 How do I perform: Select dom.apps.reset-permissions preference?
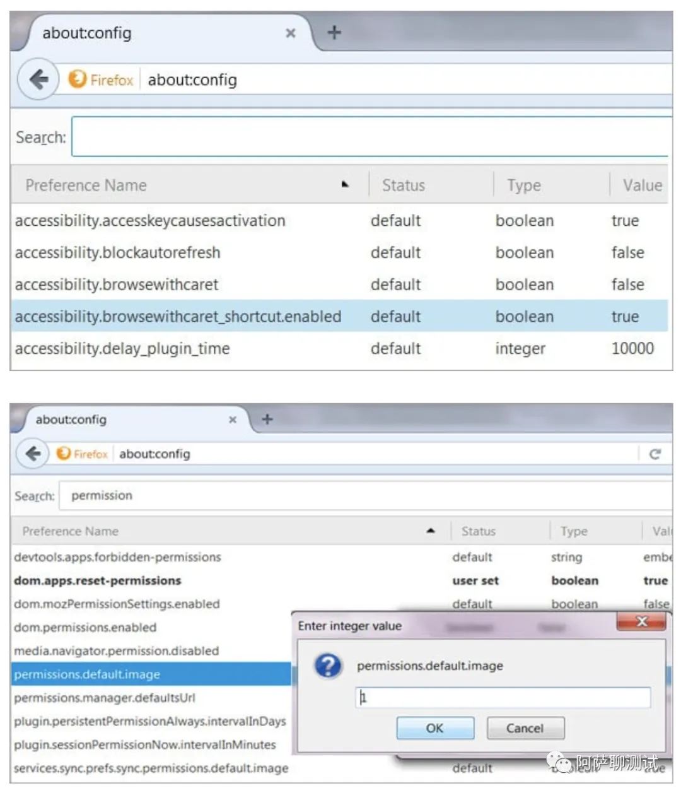point(97,580)
